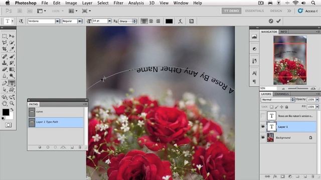Select the Rectangular Marquee tool
Image resolution: width=321 pixels, height=180 pixels.
click(5, 36)
